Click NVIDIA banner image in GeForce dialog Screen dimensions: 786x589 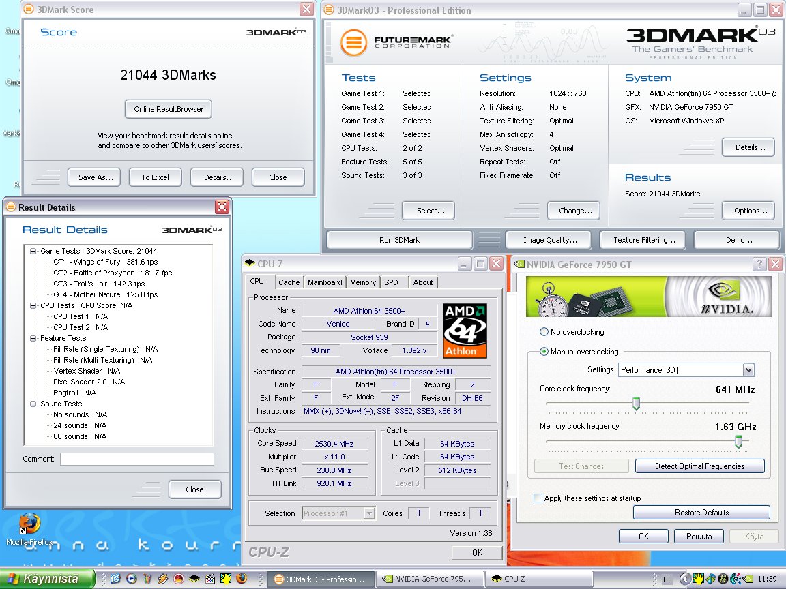pyautogui.click(x=648, y=297)
